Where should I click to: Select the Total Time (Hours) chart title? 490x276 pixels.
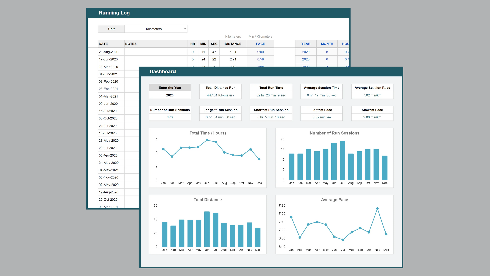pyautogui.click(x=207, y=133)
